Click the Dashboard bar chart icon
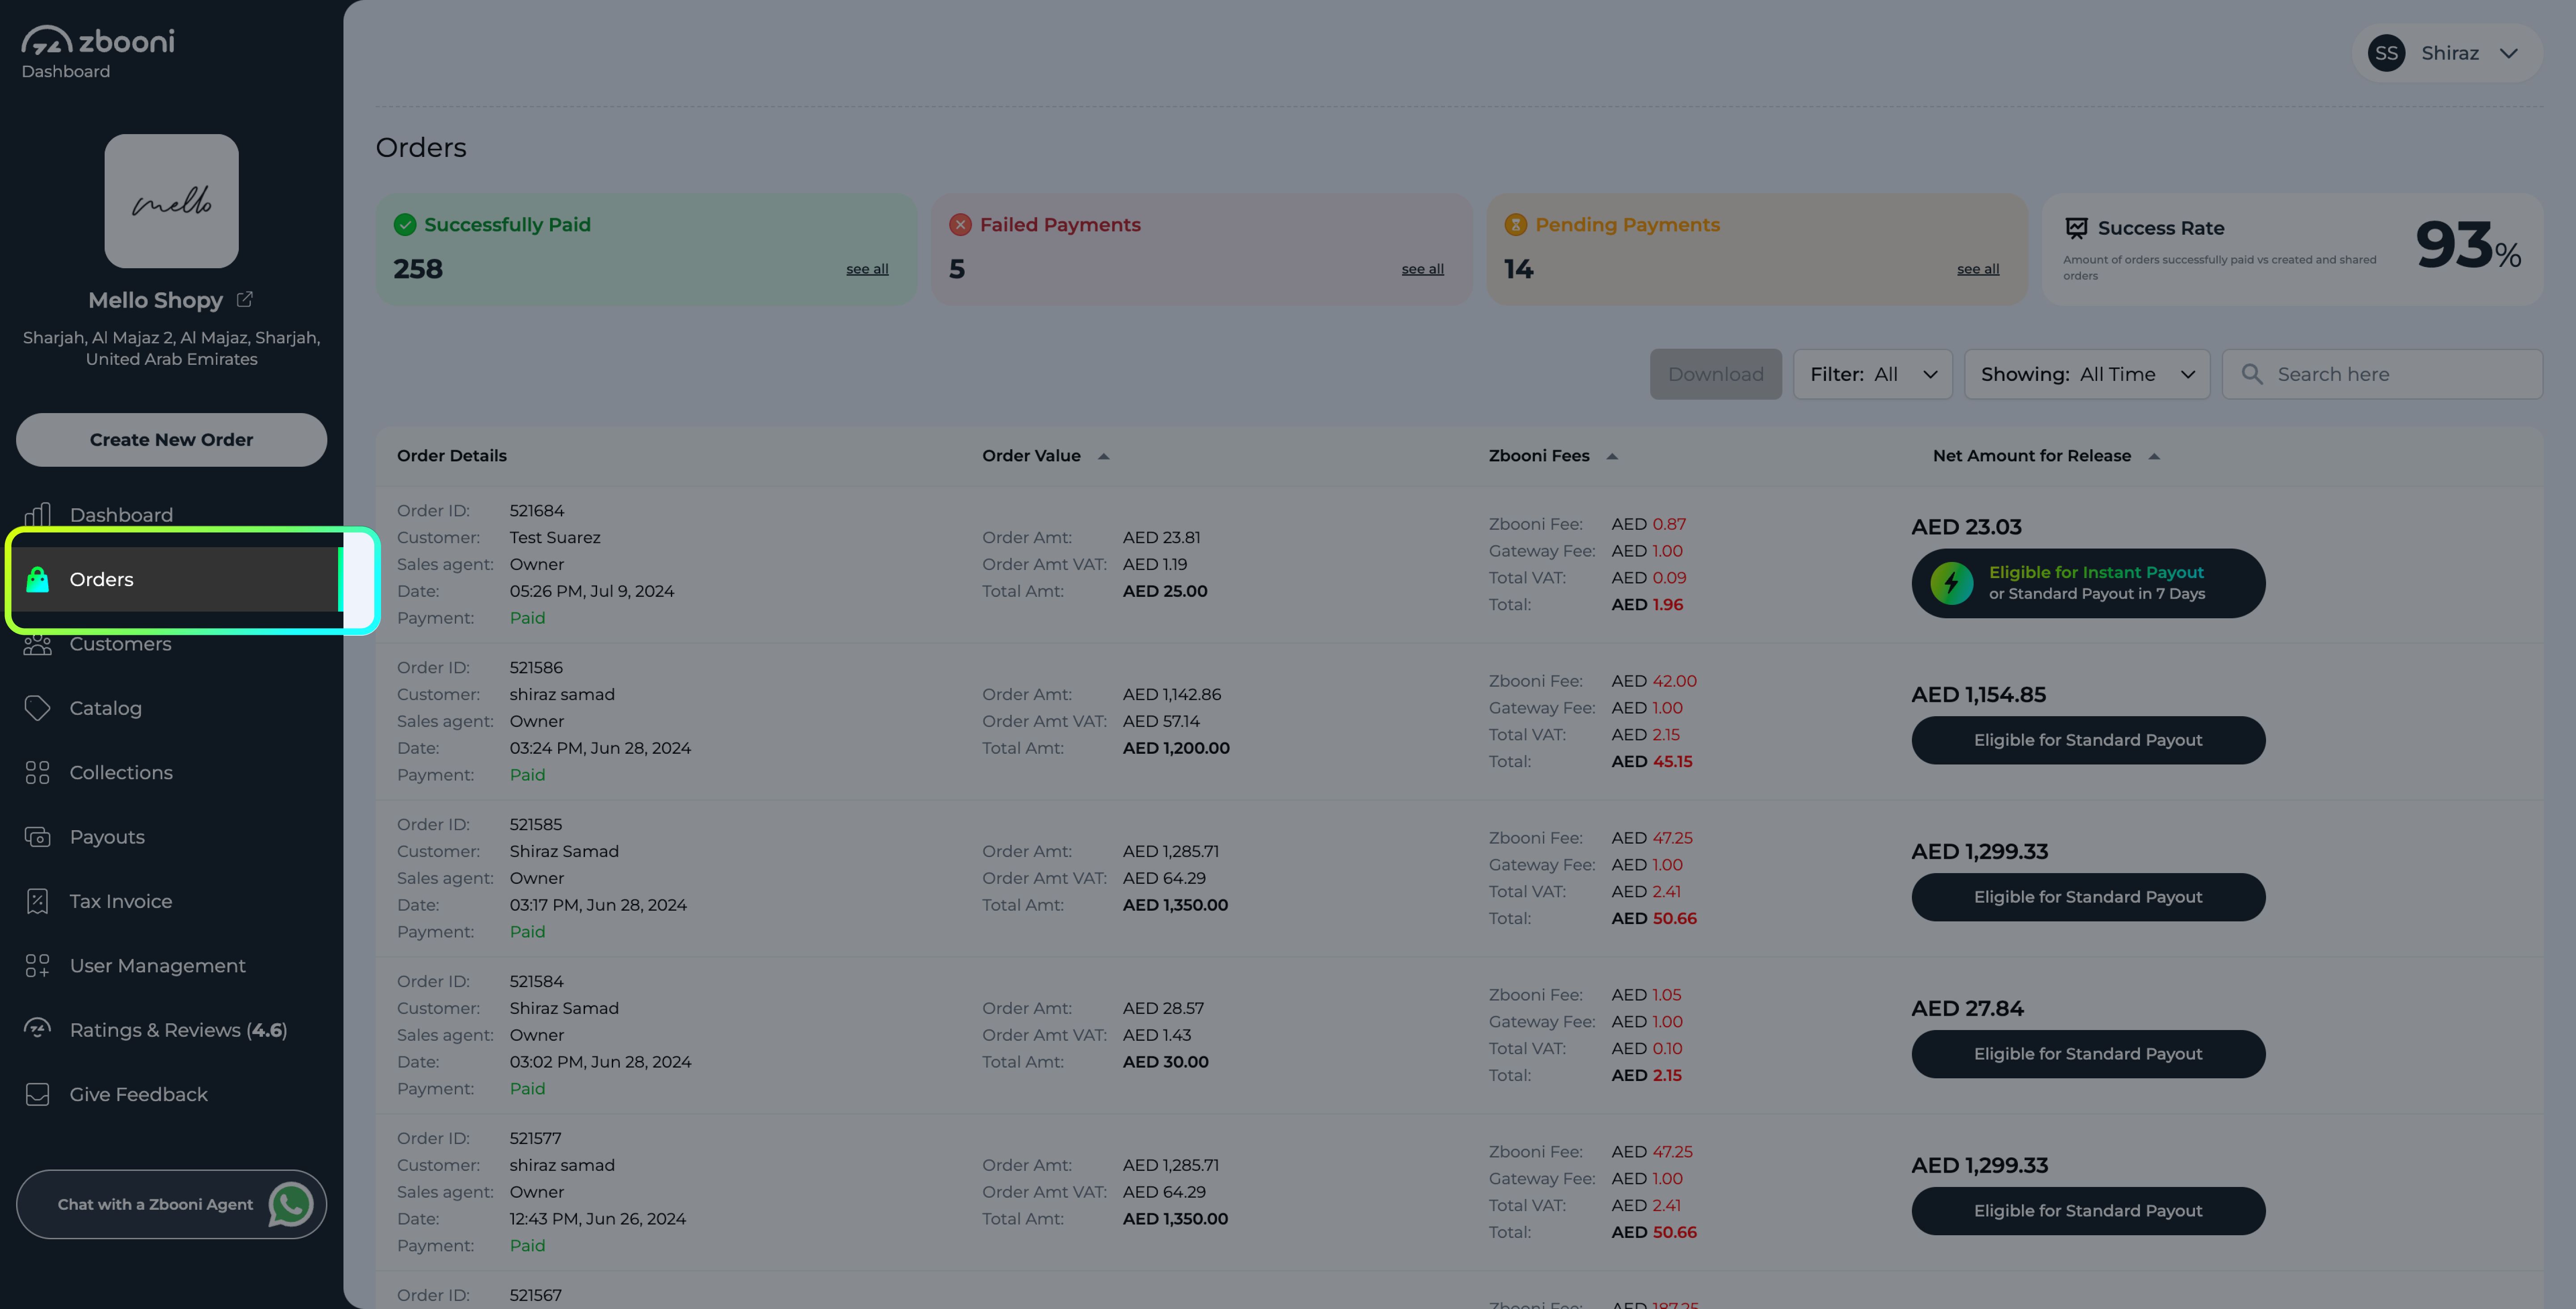Screen dimensions: 2576x1309 click(x=37, y=515)
